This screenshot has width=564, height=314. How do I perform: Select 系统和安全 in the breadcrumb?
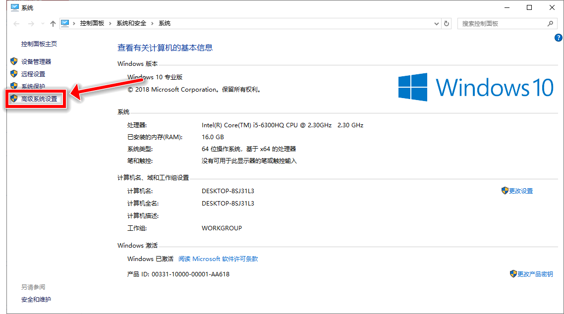coord(131,23)
